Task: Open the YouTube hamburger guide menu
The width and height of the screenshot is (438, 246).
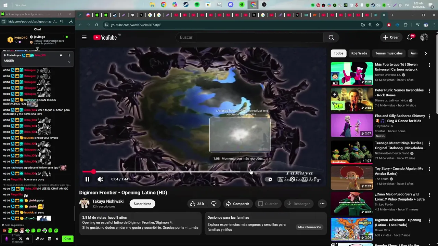Action: (x=84, y=37)
